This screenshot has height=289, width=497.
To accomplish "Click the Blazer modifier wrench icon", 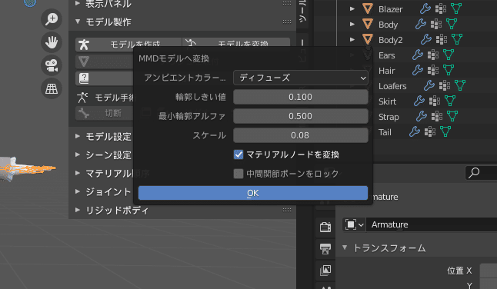I will pyautogui.click(x=425, y=9).
